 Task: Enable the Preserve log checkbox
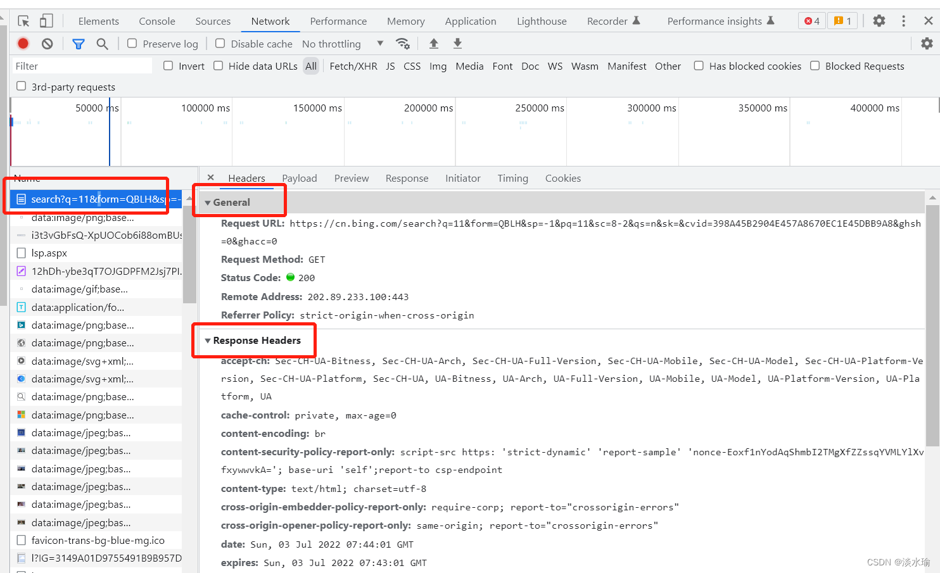132,43
